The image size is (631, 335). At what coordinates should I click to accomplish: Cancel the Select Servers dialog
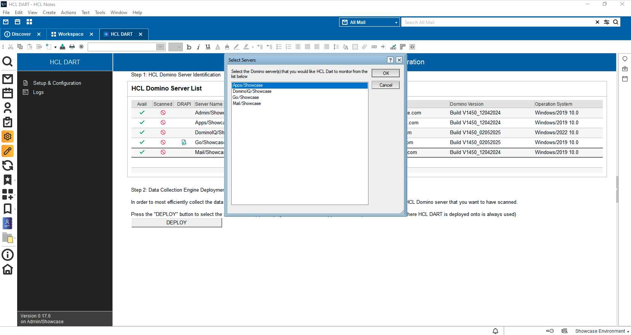click(x=386, y=85)
